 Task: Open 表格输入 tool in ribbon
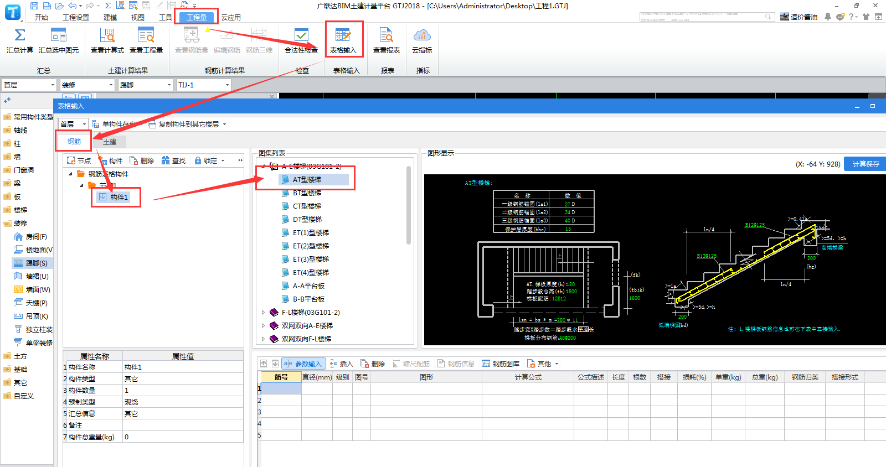click(x=343, y=40)
